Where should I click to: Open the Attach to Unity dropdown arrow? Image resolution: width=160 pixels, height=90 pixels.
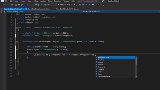click(x=71, y=5)
